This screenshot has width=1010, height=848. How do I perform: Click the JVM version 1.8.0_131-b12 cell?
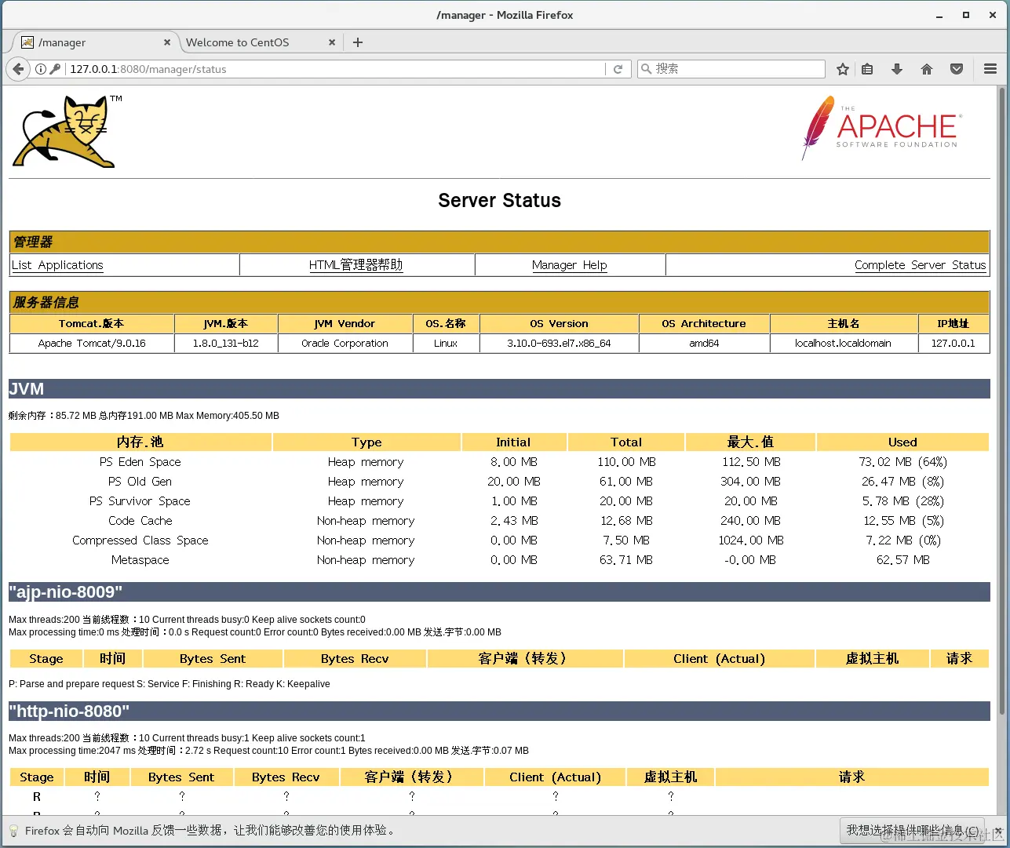(226, 344)
